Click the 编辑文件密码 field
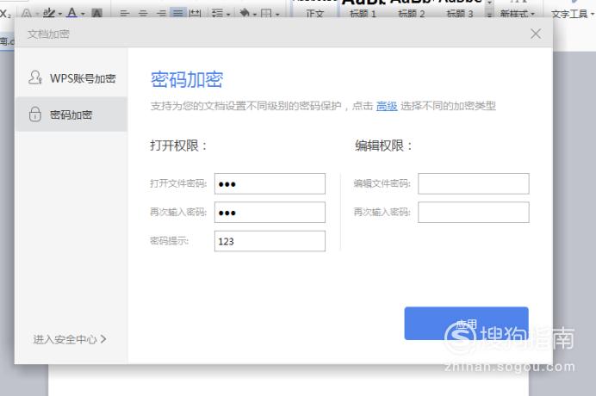Image resolution: width=596 pixels, height=396 pixels. [x=473, y=184]
